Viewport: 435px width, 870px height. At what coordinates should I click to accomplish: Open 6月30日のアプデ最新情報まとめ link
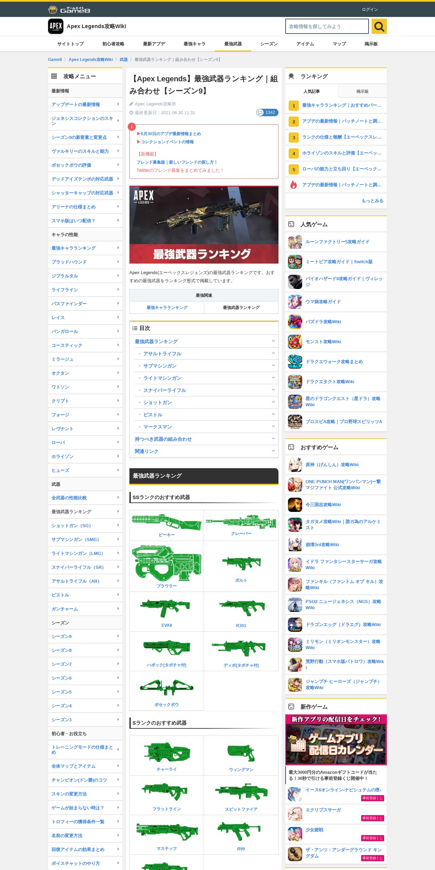[171, 134]
